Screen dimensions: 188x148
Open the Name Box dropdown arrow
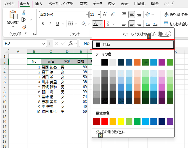point(44,43)
